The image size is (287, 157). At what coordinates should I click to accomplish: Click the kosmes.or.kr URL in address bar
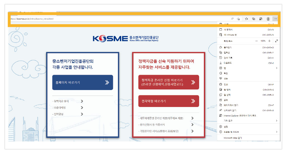click(x=32, y=19)
